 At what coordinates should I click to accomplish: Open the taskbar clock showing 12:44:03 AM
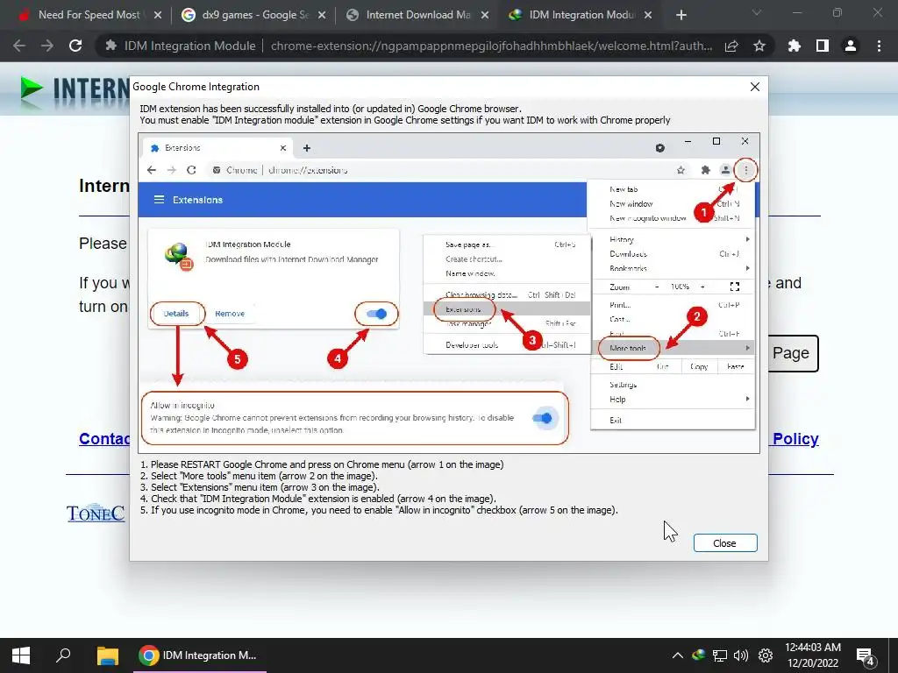pyautogui.click(x=813, y=655)
